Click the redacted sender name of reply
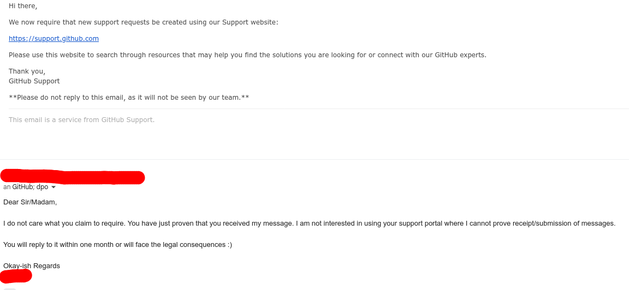 (73, 177)
